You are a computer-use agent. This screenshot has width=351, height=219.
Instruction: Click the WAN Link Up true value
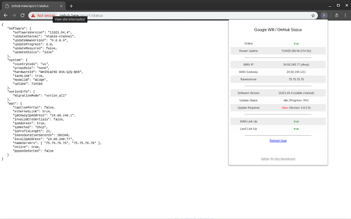click(296, 122)
